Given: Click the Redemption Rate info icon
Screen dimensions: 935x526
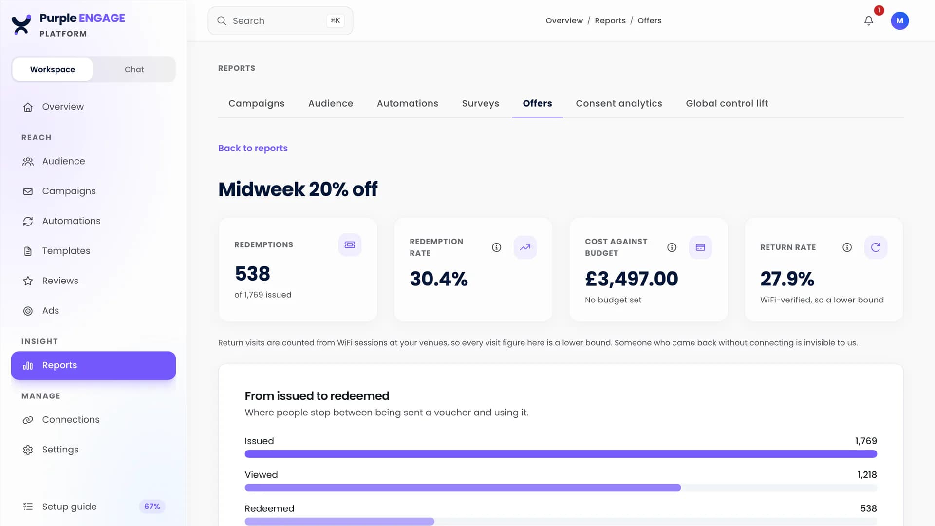Looking at the screenshot, I should click(496, 247).
